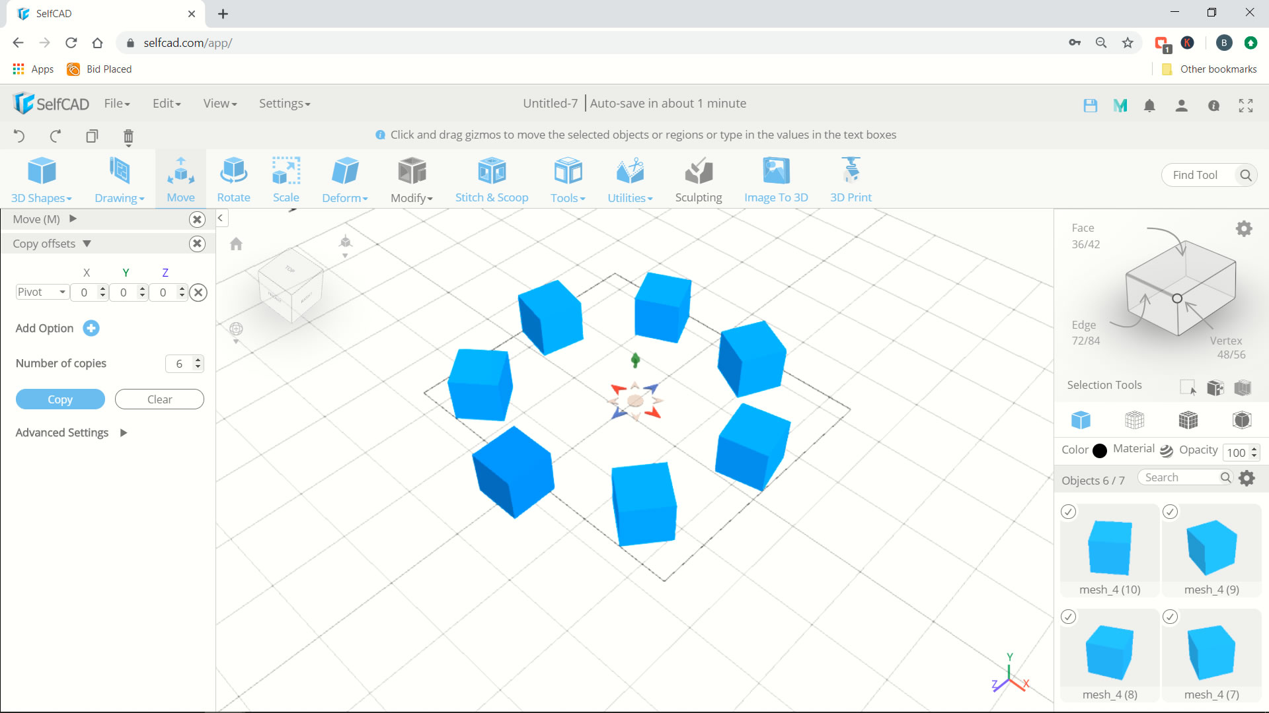This screenshot has height=713, width=1269.
Task: Remove the offset row X button
Action: point(198,292)
